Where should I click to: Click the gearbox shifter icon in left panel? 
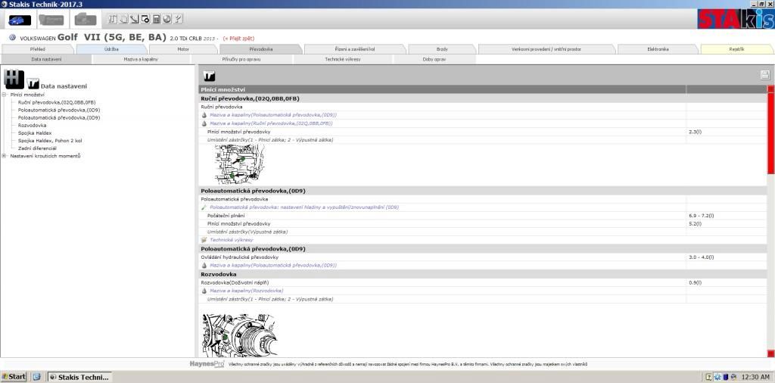click(x=12, y=78)
